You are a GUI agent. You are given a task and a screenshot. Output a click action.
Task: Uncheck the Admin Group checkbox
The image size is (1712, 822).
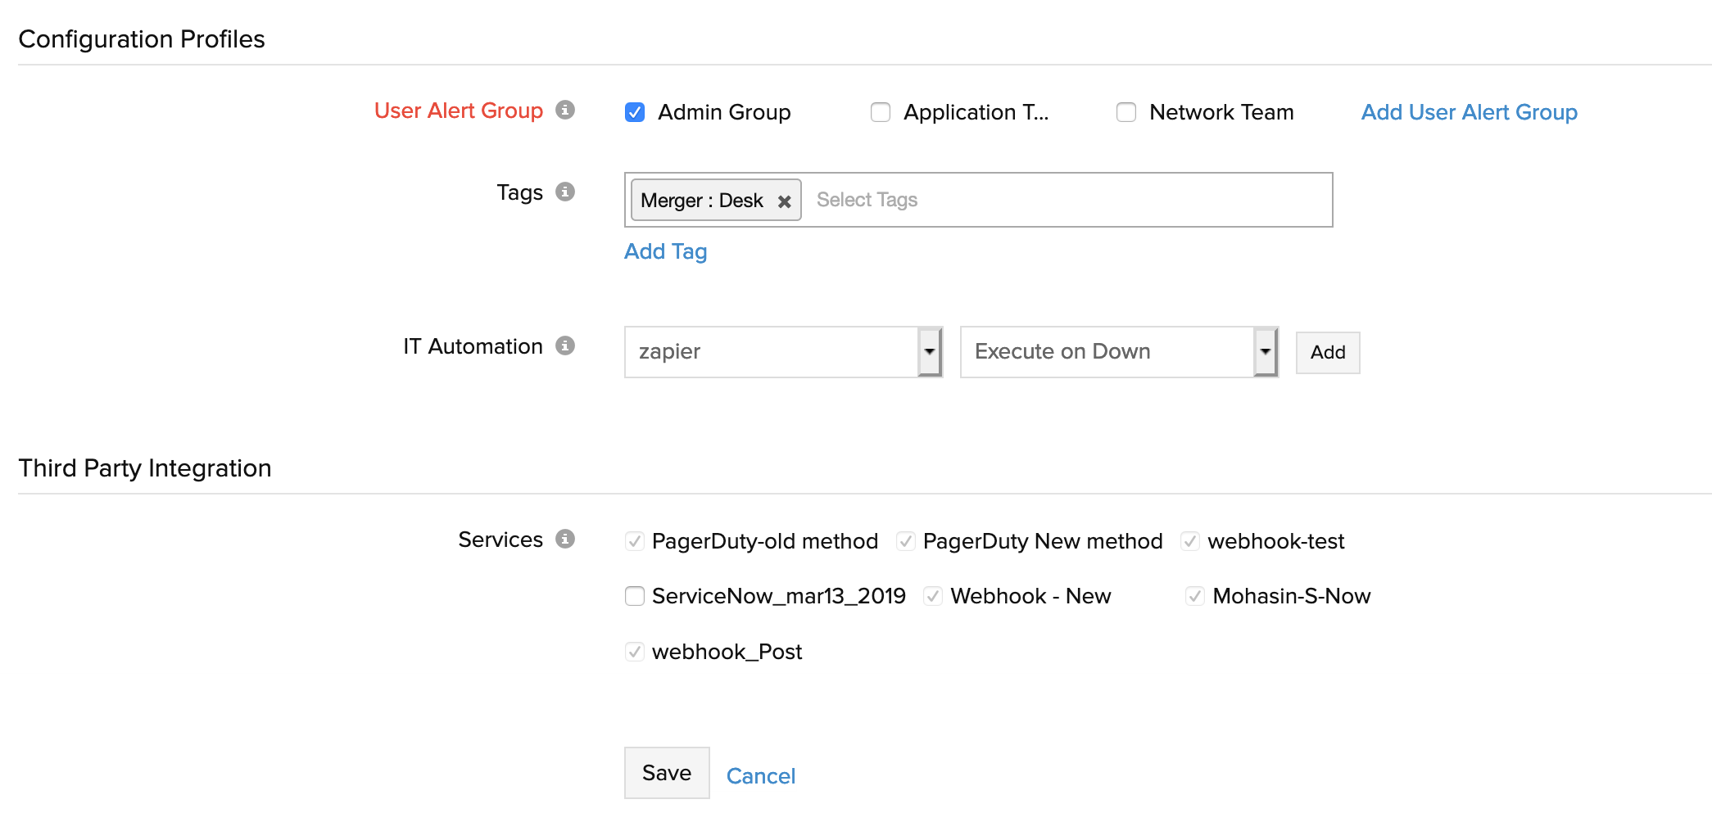(635, 112)
